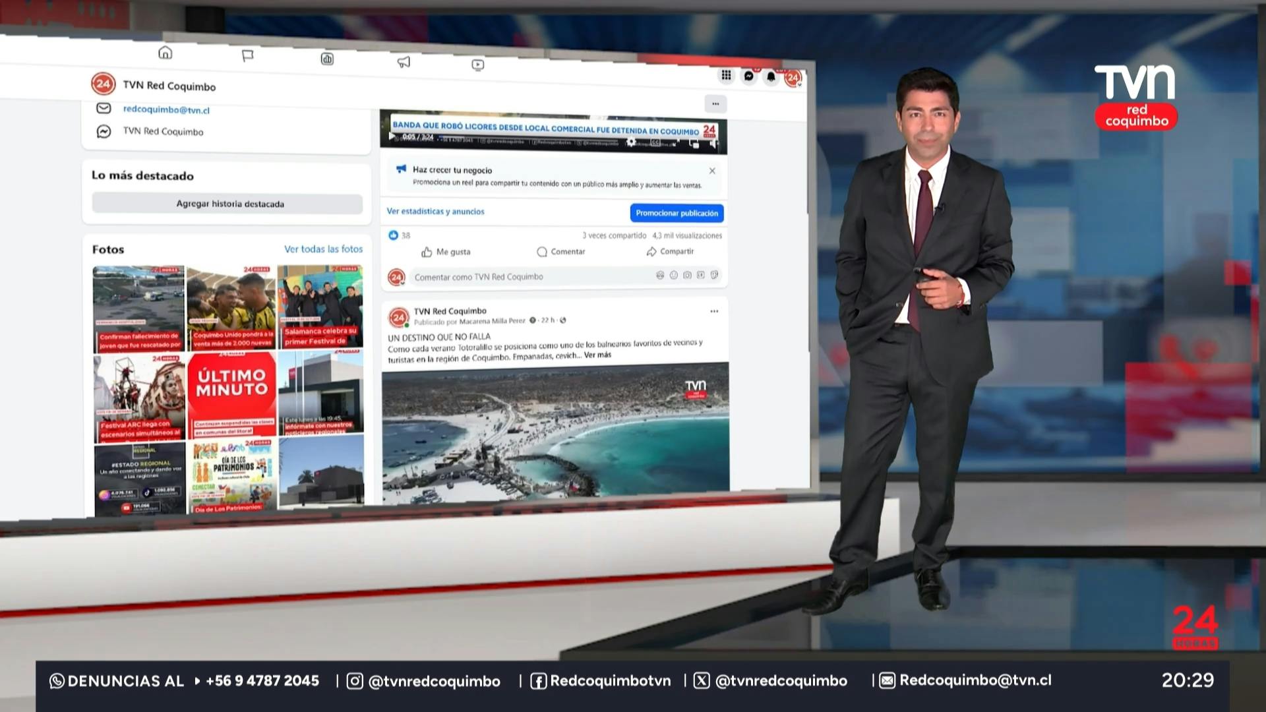
Task: Click the 'Fotos' section heading
Action: click(x=108, y=249)
